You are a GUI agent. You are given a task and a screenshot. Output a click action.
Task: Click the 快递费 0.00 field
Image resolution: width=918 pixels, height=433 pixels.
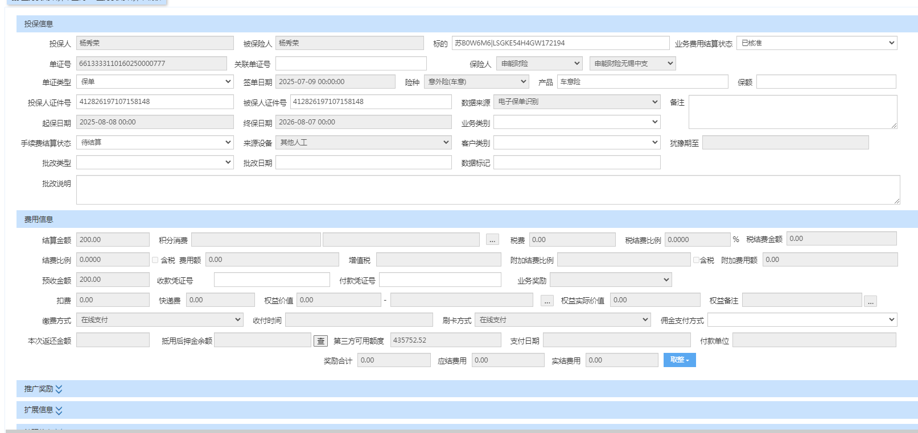click(220, 300)
